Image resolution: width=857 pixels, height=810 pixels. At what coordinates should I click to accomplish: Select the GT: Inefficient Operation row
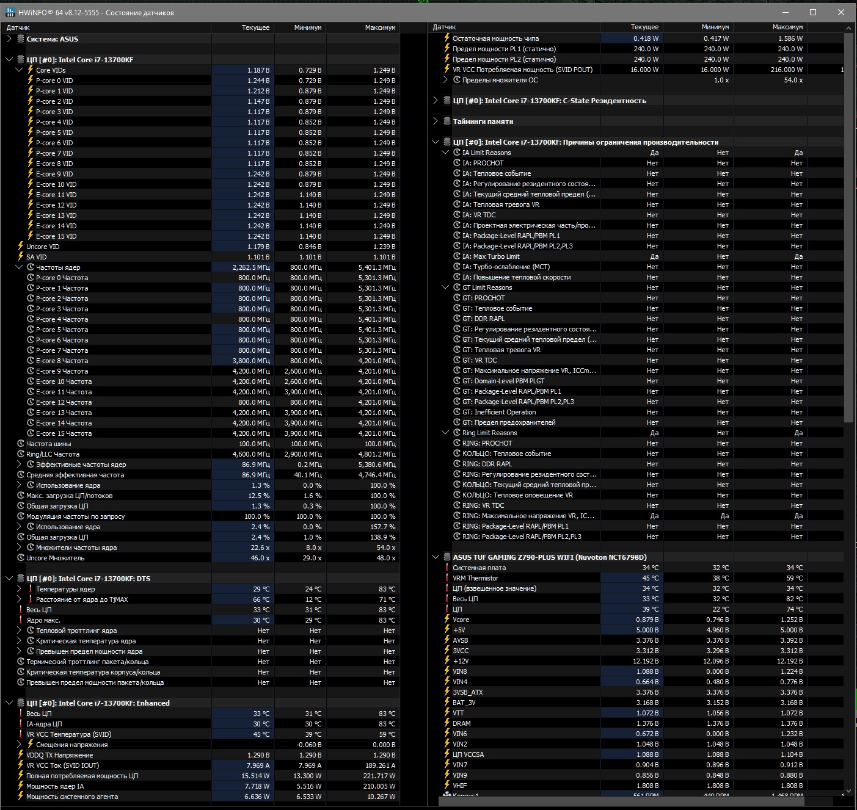click(x=636, y=412)
